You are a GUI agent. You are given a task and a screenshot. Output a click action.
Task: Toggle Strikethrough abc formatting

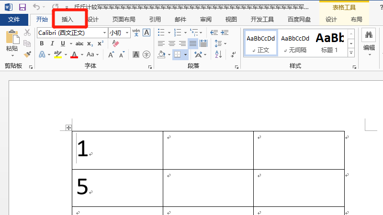79,43
